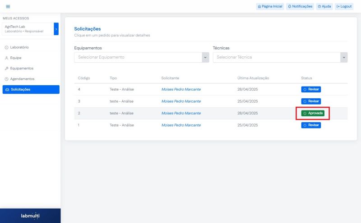Open the Selecionar Equipamento dropdown
The image size is (361, 223).
click(141, 57)
